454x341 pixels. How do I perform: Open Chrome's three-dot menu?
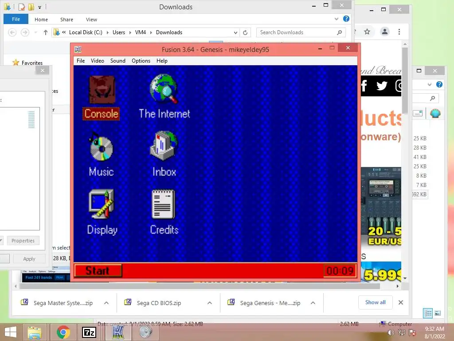(x=399, y=32)
